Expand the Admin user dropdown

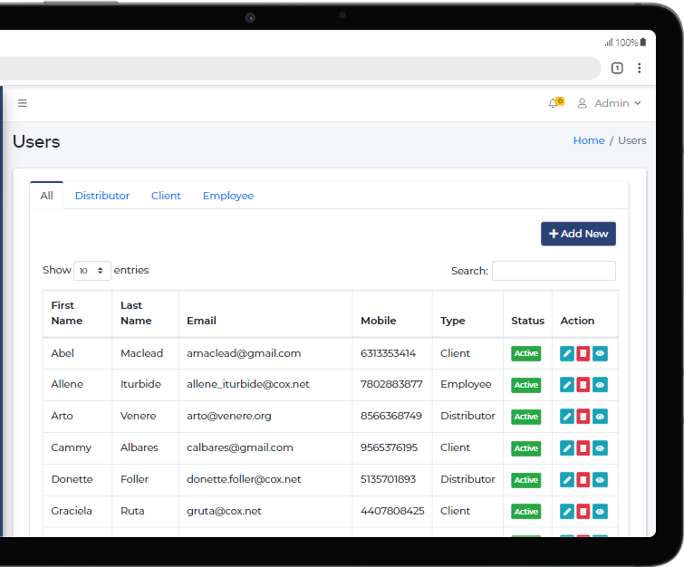click(610, 103)
